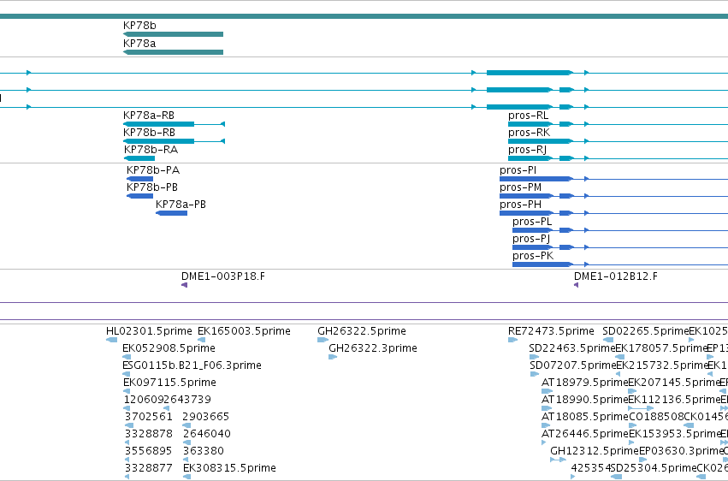Click the EK178057.5prime EST label
This screenshot has width=728, height=481.
[x=661, y=348]
